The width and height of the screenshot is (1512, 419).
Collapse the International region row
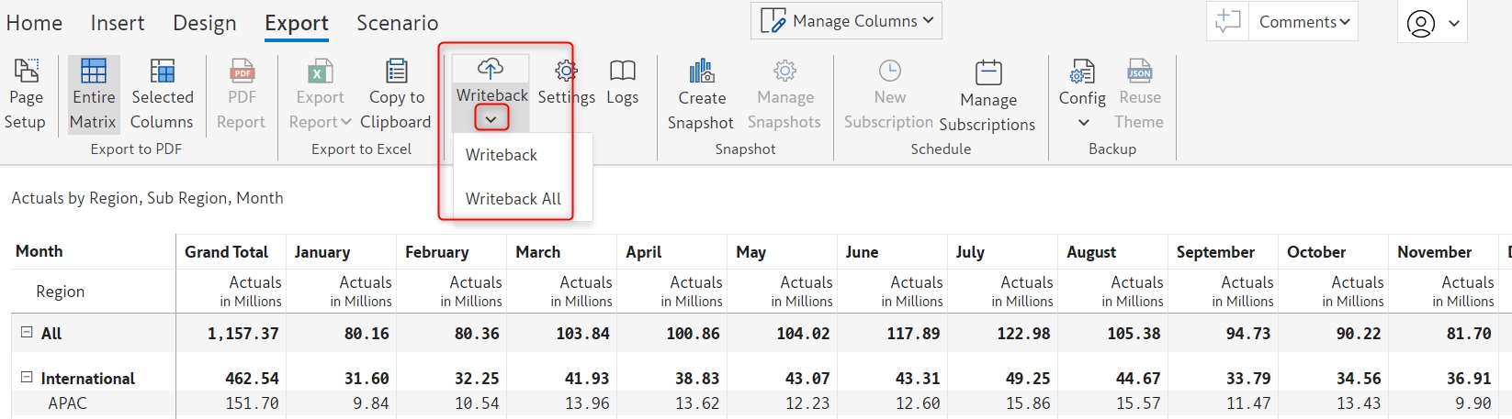(x=27, y=377)
